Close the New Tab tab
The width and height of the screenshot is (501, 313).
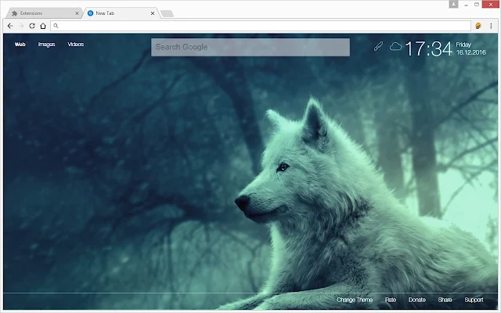point(153,13)
